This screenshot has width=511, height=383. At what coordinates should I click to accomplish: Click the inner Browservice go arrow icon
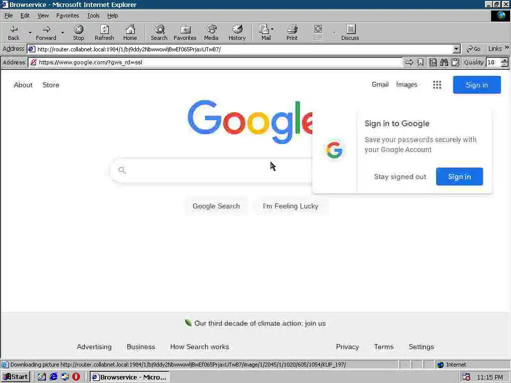click(x=409, y=62)
